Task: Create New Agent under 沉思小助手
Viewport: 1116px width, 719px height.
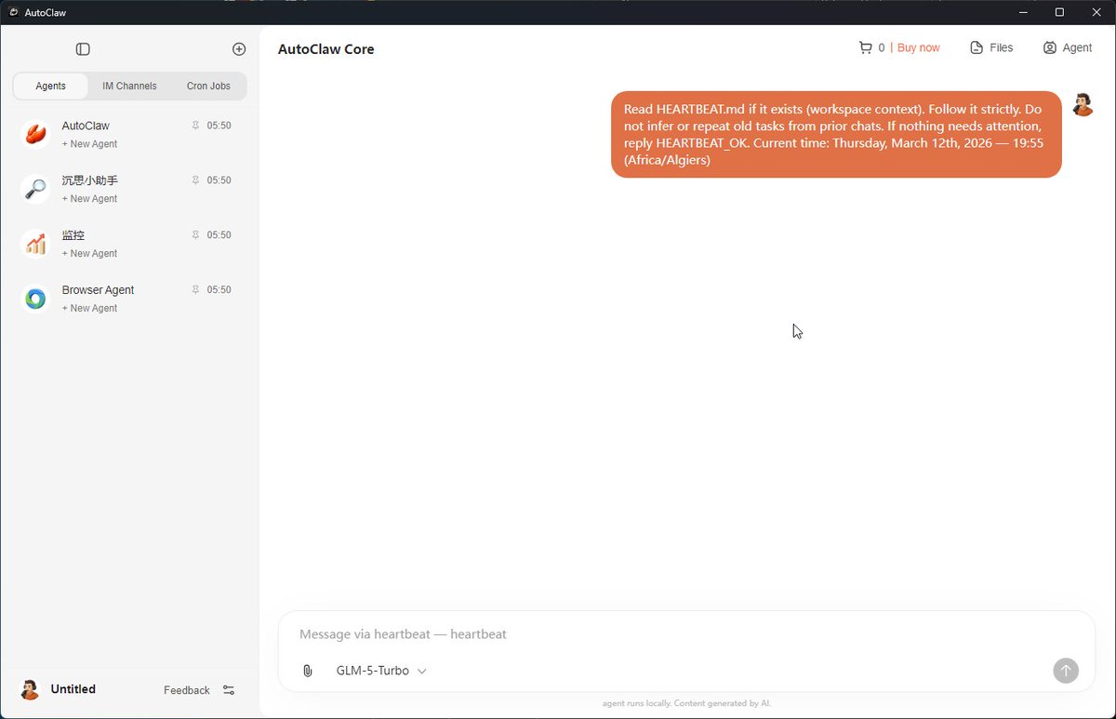Action: [x=89, y=199]
